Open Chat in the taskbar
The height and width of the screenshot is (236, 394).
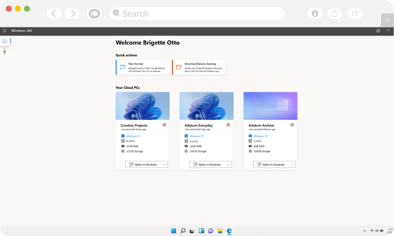pyautogui.click(x=211, y=231)
